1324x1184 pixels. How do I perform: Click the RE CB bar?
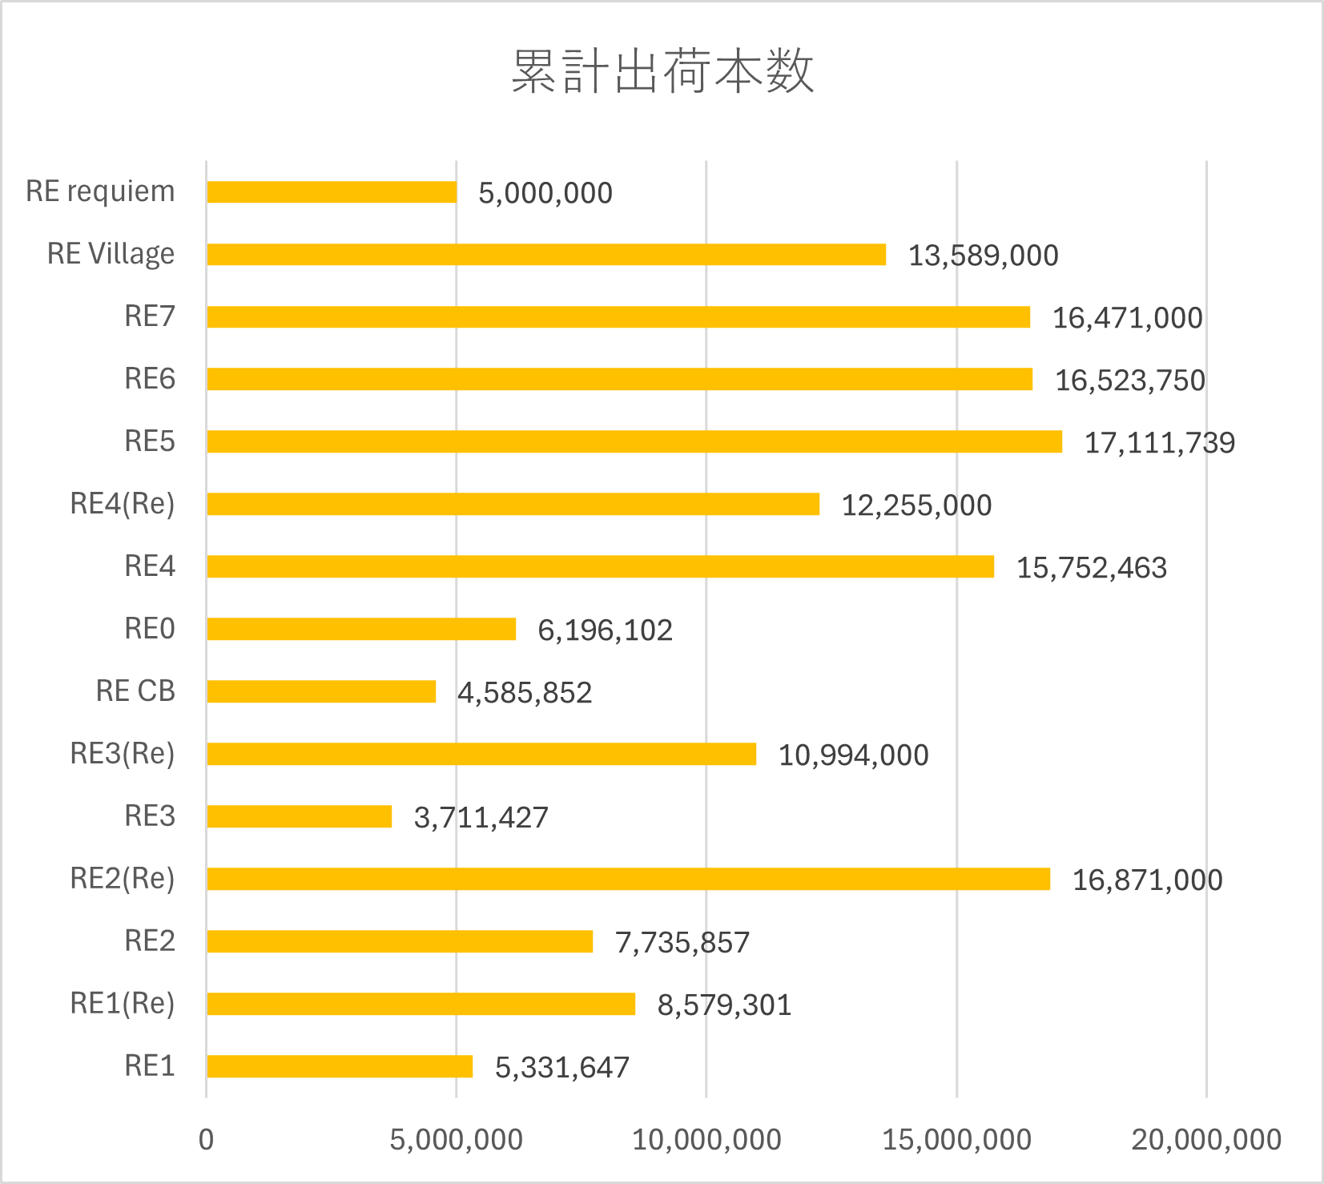[321, 692]
